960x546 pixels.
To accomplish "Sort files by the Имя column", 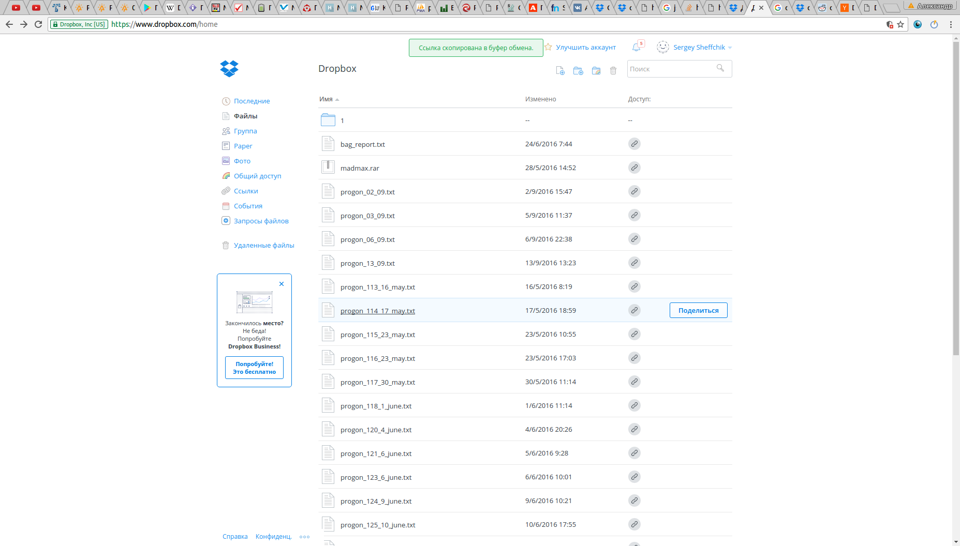I will tap(329, 99).
